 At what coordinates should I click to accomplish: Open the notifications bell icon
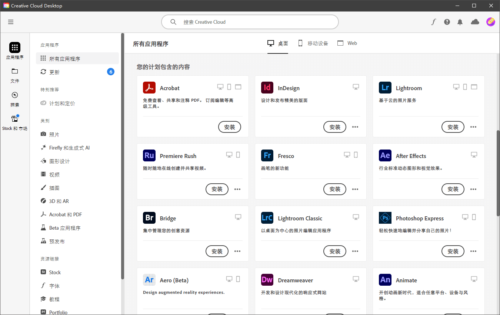tap(460, 22)
